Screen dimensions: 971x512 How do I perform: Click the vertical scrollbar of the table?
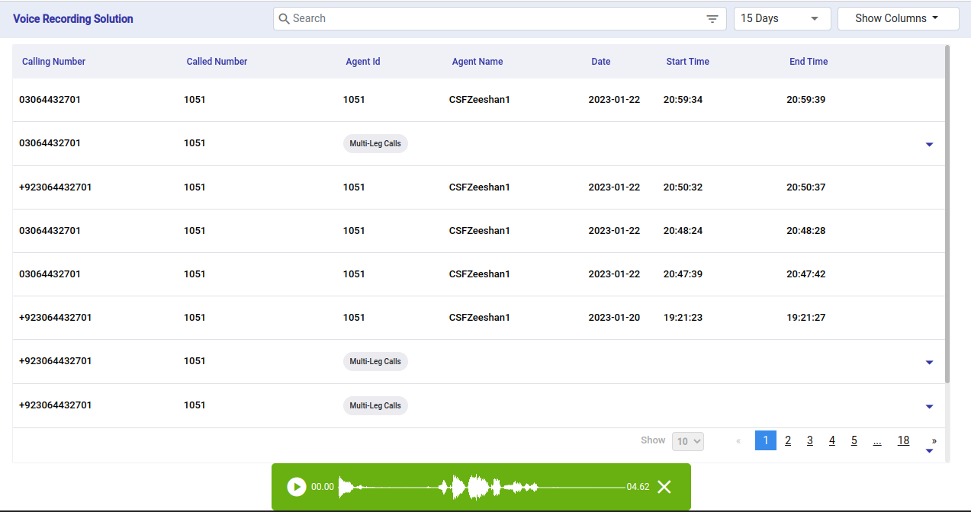[947, 213]
